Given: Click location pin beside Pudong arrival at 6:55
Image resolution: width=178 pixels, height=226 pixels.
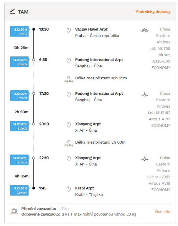Looking at the screenshot, I should (x=69, y=61).
